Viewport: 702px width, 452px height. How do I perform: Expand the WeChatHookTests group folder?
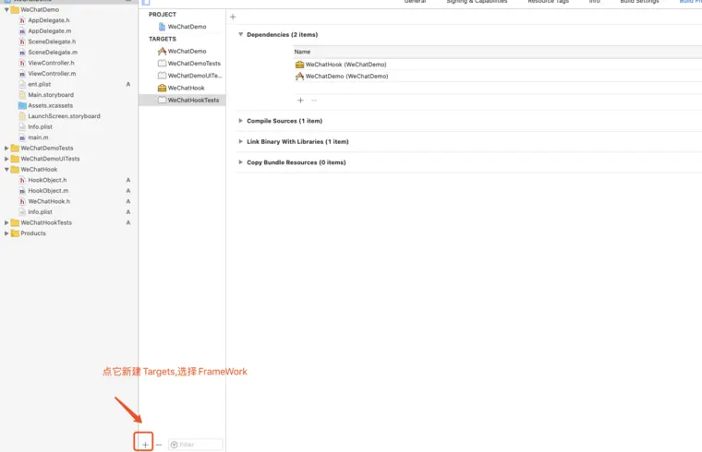pyautogui.click(x=6, y=222)
